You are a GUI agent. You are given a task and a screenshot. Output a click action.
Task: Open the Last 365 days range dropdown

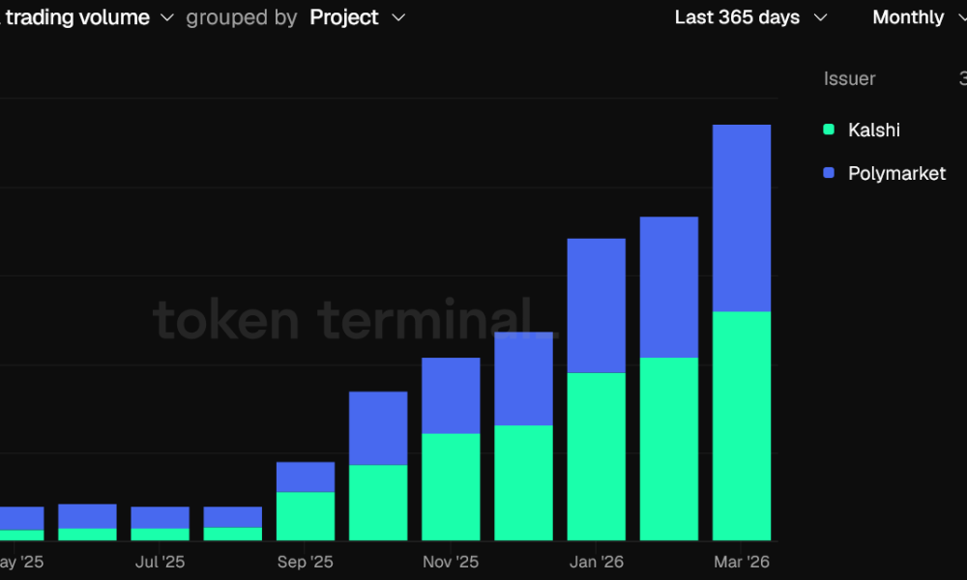tap(750, 17)
